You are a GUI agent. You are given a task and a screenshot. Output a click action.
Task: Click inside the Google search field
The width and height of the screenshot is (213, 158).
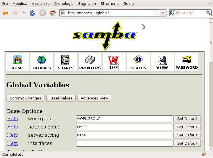pyautogui.click(x=193, y=13)
